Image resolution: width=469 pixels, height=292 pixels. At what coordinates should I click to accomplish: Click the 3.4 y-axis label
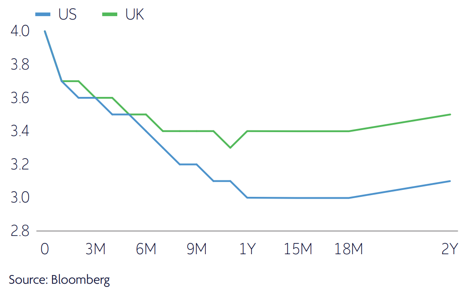(x=18, y=131)
